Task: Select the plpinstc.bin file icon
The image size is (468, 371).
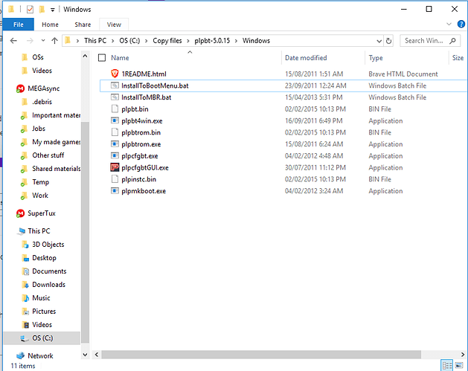Action: pos(115,179)
